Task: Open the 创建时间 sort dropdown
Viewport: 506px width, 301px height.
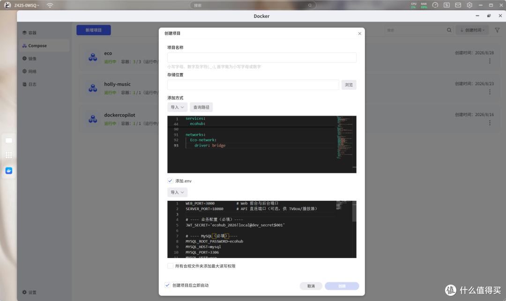Action: pos(472,30)
